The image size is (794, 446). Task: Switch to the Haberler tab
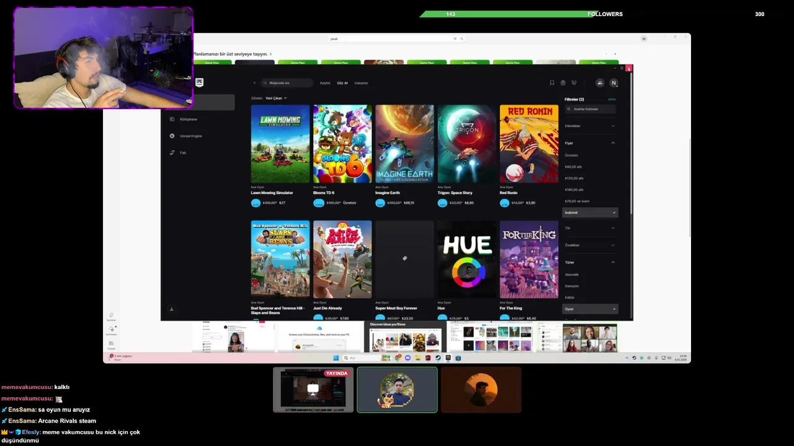coord(361,83)
